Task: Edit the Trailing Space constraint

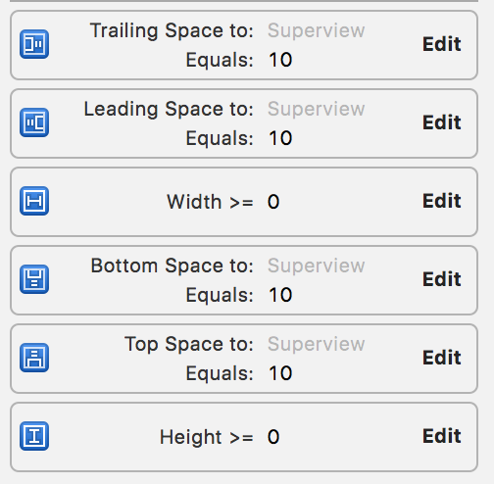Action: coord(442,44)
